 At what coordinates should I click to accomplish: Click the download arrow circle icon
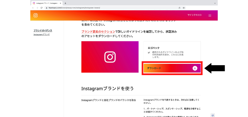point(195,68)
